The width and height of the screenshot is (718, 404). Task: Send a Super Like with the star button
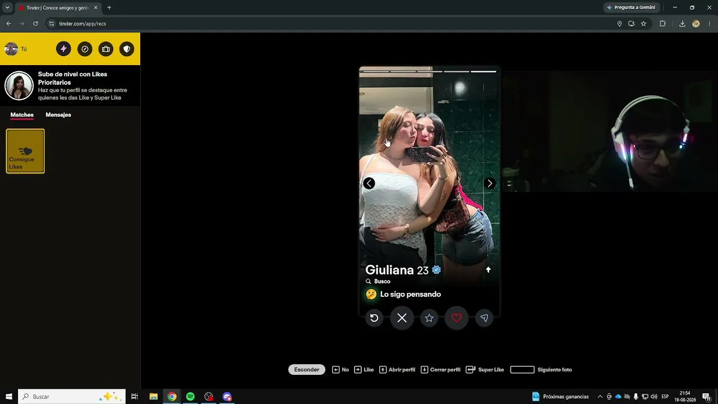(x=429, y=318)
